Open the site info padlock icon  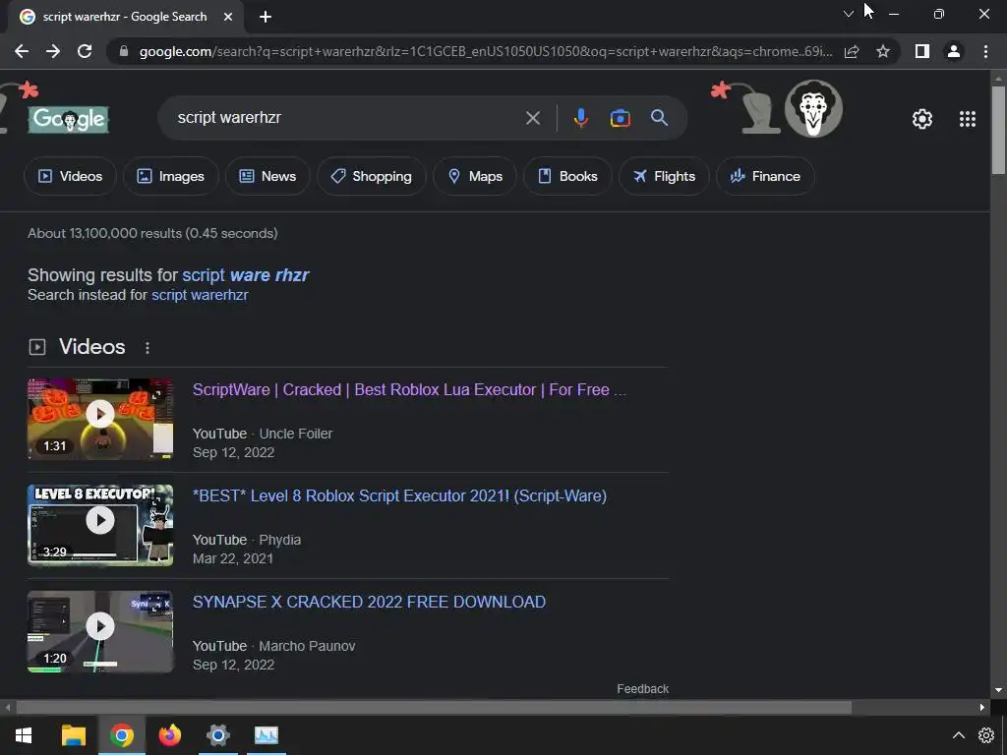click(x=124, y=51)
